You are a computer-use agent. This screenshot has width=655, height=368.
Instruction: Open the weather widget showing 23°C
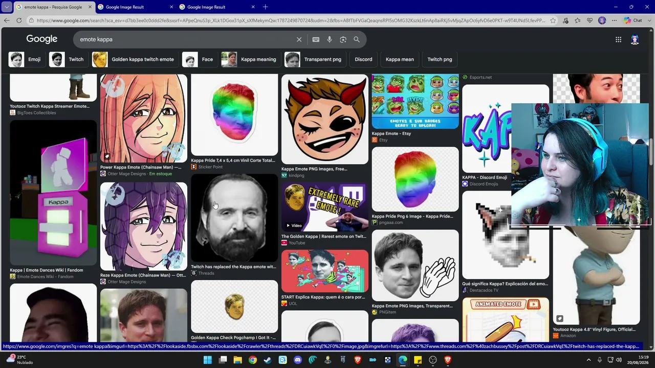[19, 360]
